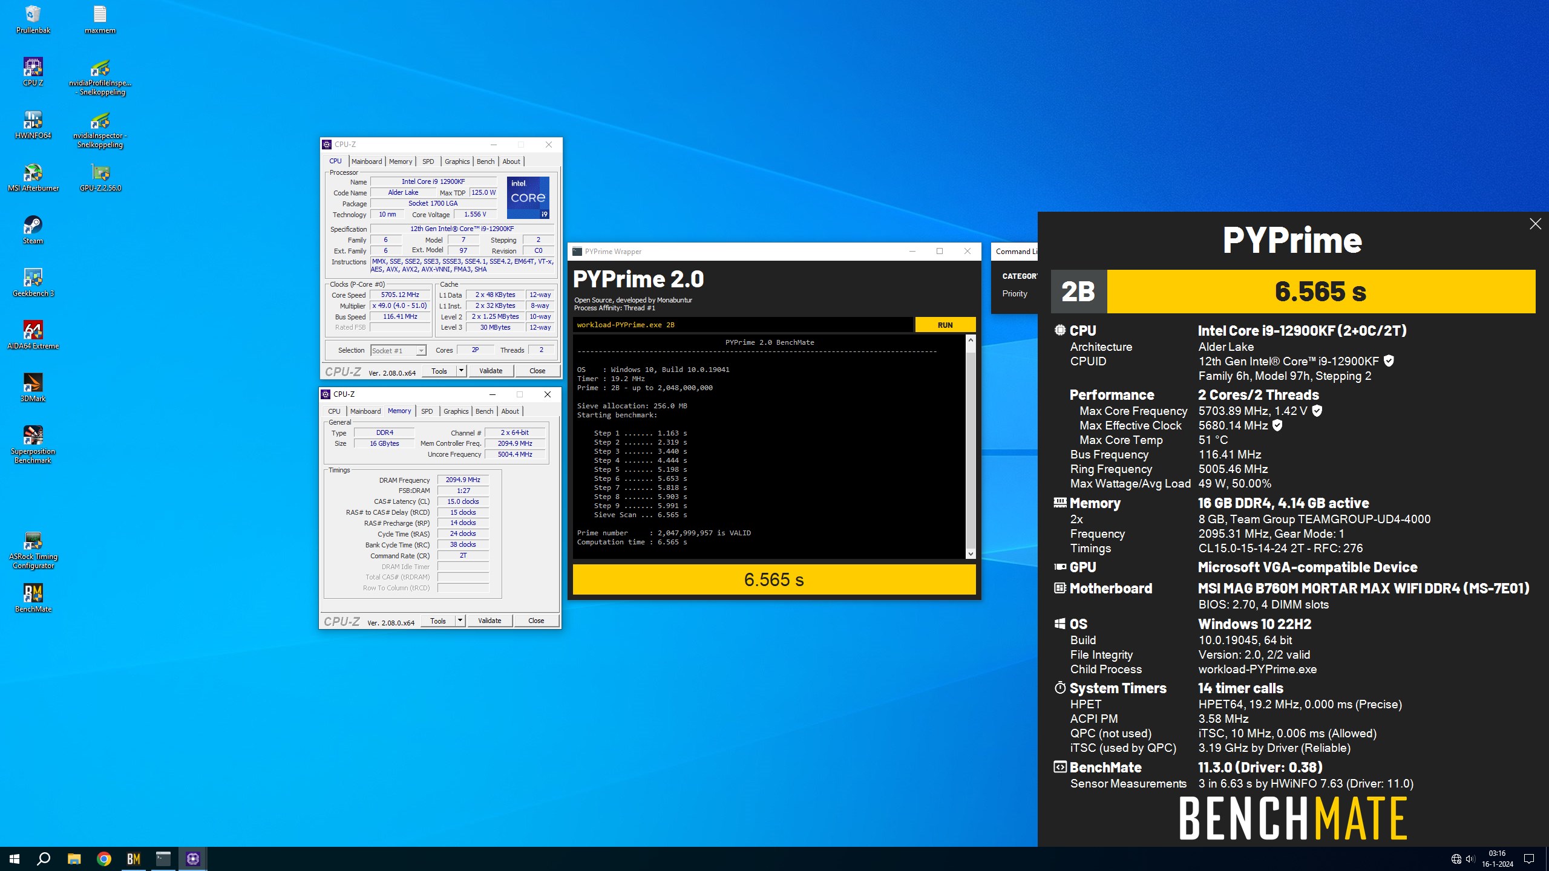The width and height of the screenshot is (1549, 871).
Task: Open GPU-Z.2.56.0 desktop icon
Action: [x=100, y=177]
